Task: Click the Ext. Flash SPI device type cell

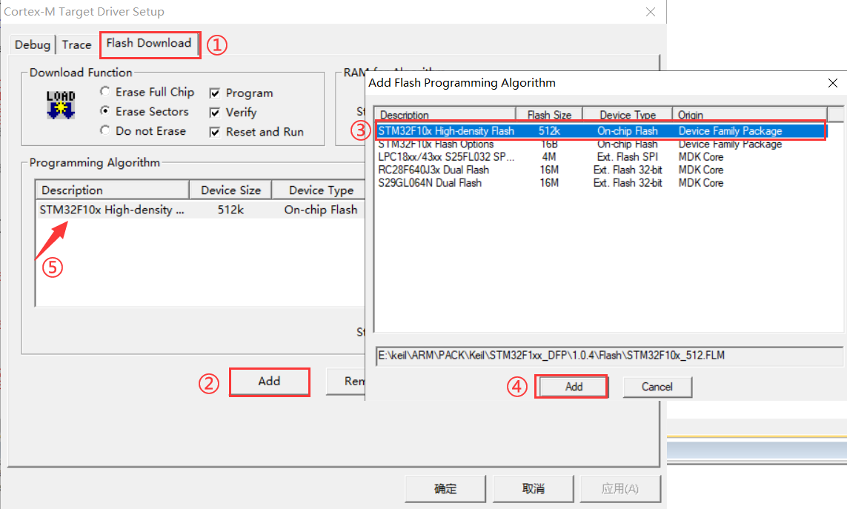Action: [627, 156]
